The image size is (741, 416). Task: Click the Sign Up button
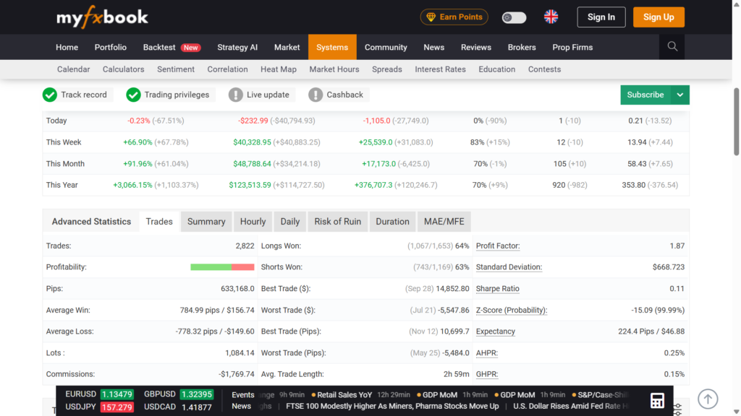(659, 17)
